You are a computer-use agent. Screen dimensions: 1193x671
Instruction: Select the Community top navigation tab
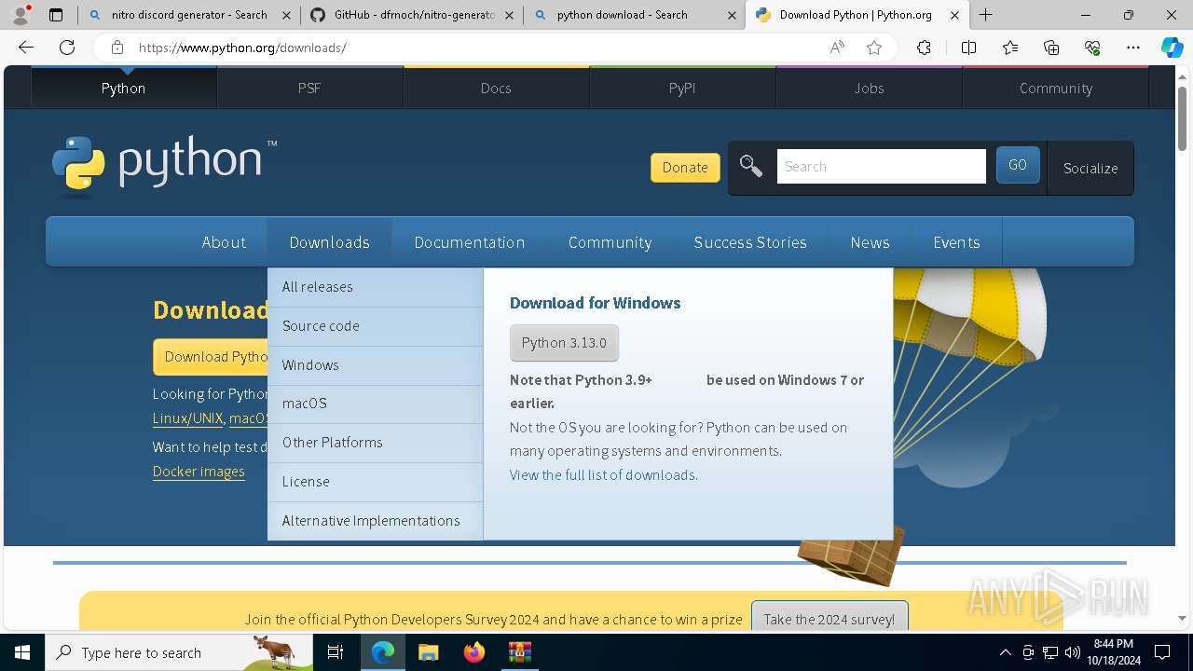[1056, 88]
